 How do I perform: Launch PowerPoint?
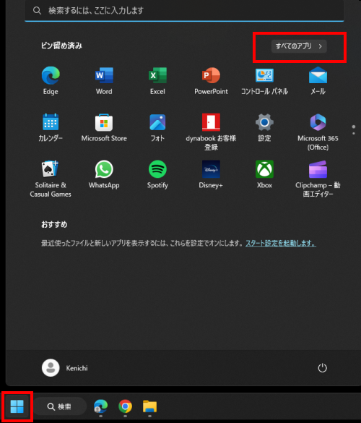pyautogui.click(x=211, y=80)
